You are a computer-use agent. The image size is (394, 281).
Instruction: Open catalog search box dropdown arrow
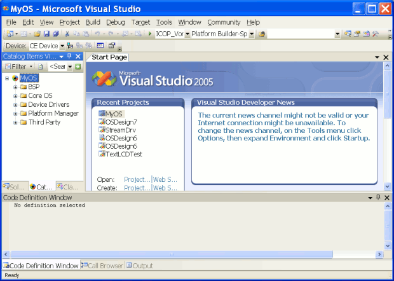(x=70, y=67)
